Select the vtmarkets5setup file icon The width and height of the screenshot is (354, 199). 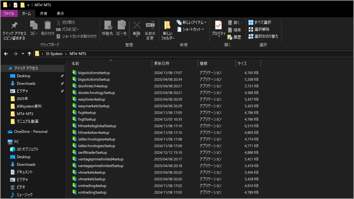pos(74,179)
